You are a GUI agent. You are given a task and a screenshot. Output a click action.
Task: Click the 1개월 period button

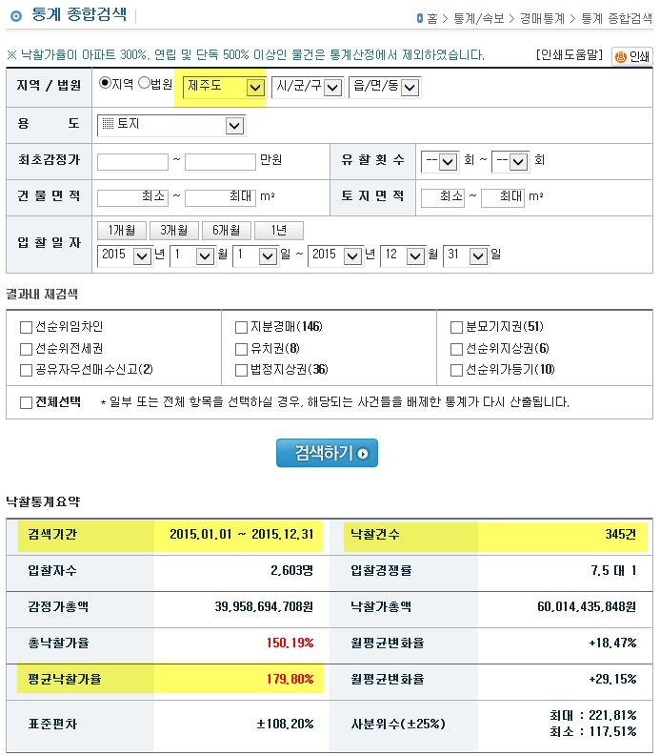click(x=121, y=231)
